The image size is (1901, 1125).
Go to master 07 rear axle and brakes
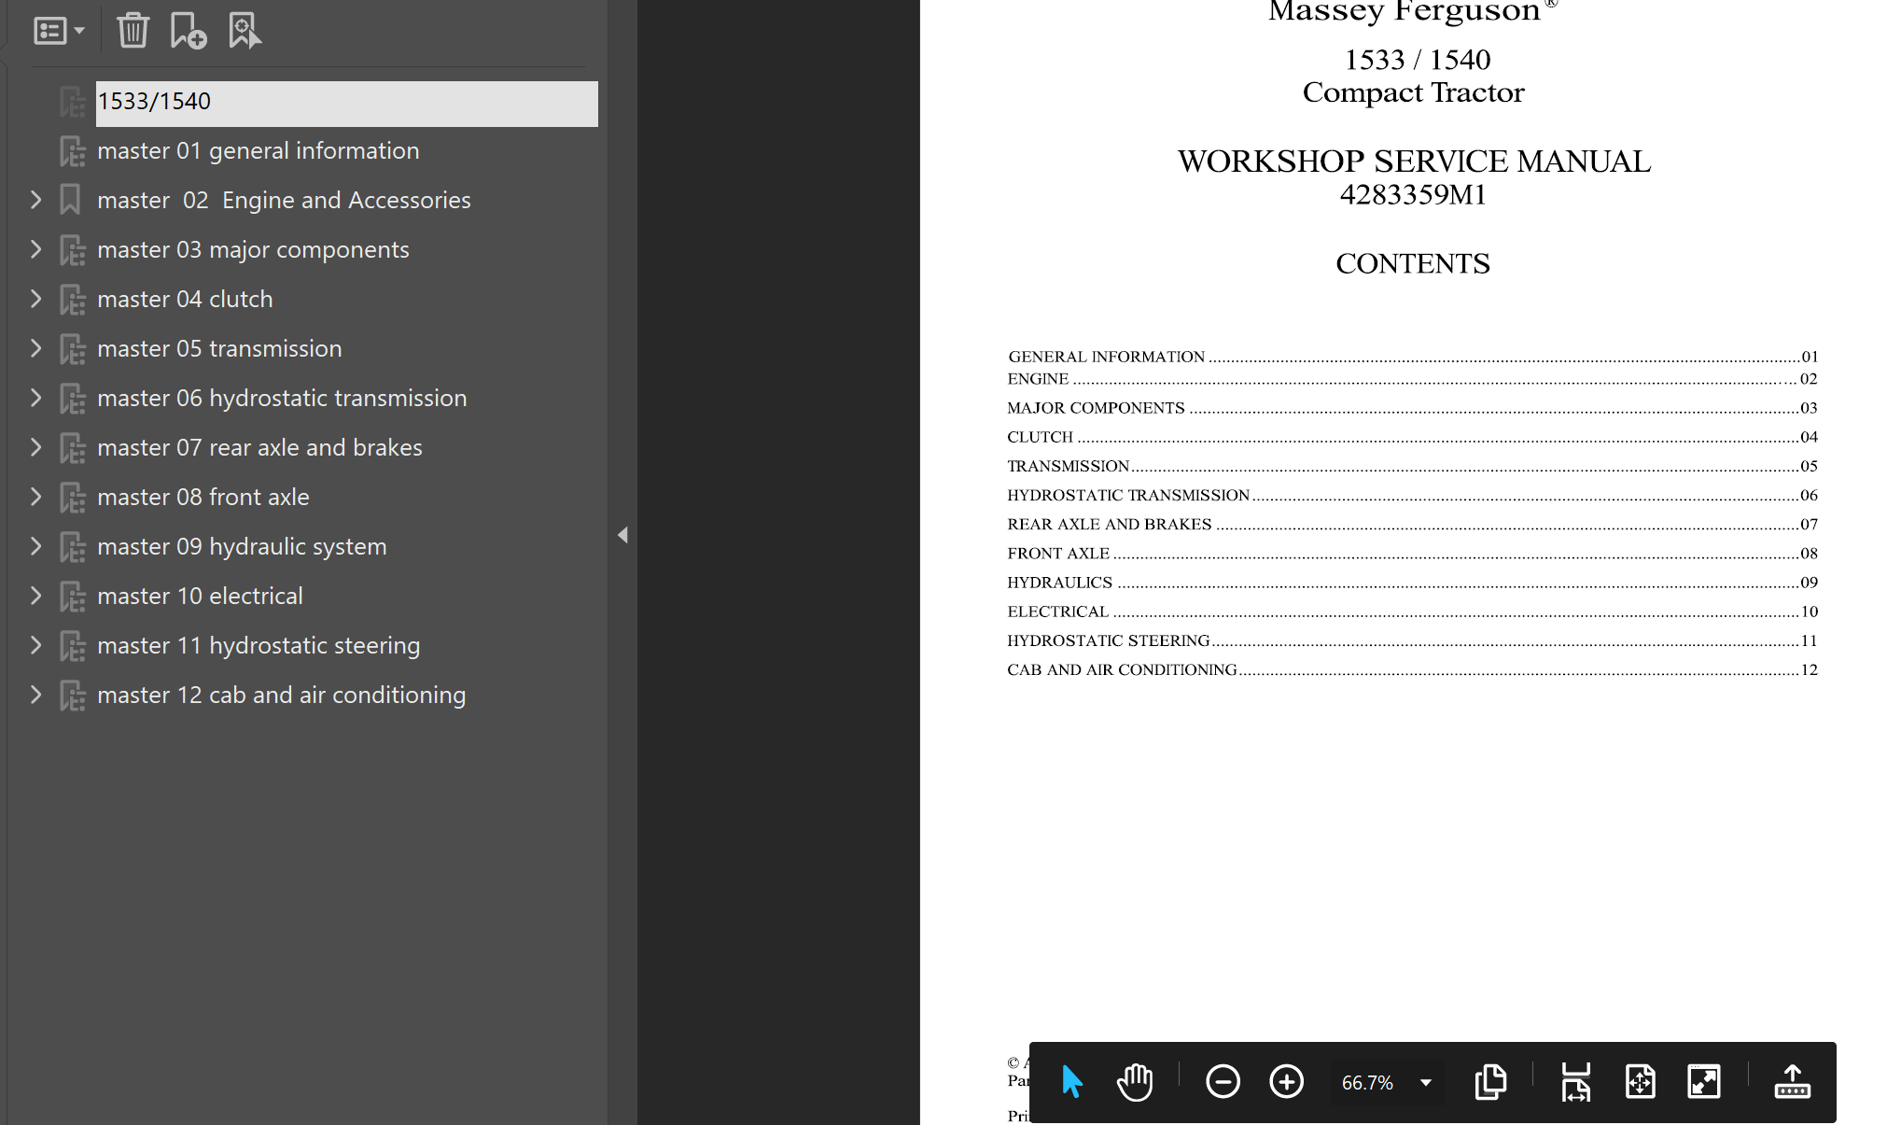(259, 448)
